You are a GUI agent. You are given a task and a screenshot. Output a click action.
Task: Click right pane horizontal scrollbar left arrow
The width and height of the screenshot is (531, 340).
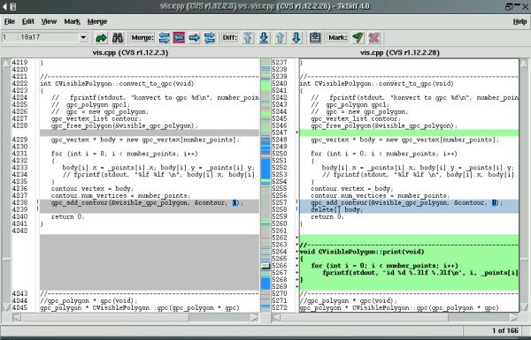click(277, 317)
